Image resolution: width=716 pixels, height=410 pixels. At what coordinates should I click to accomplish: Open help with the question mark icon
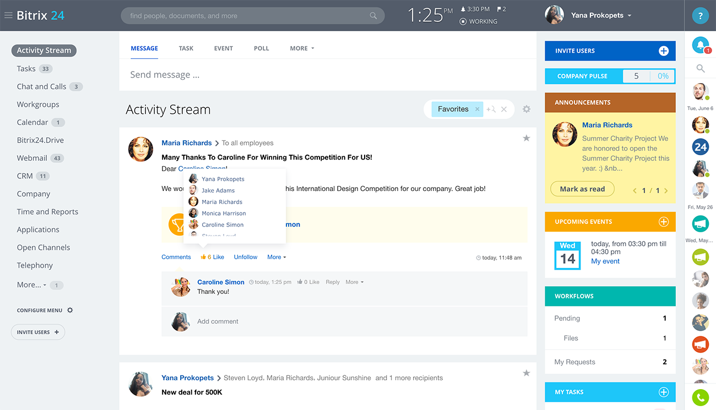click(700, 16)
